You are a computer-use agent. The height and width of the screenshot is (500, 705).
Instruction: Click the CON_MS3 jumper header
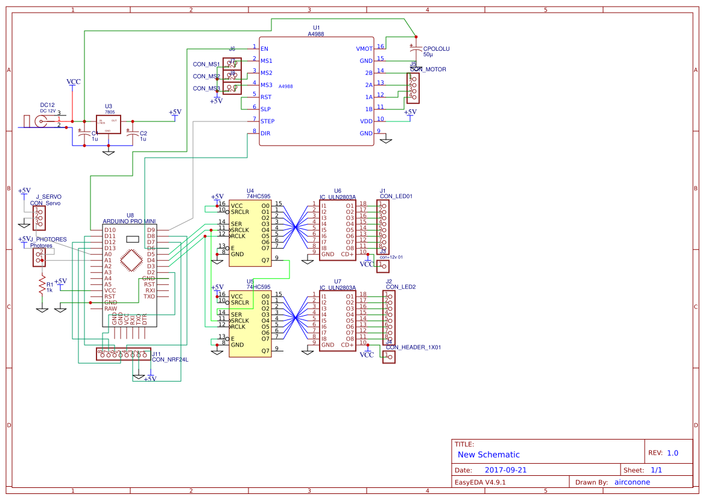point(232,88)
